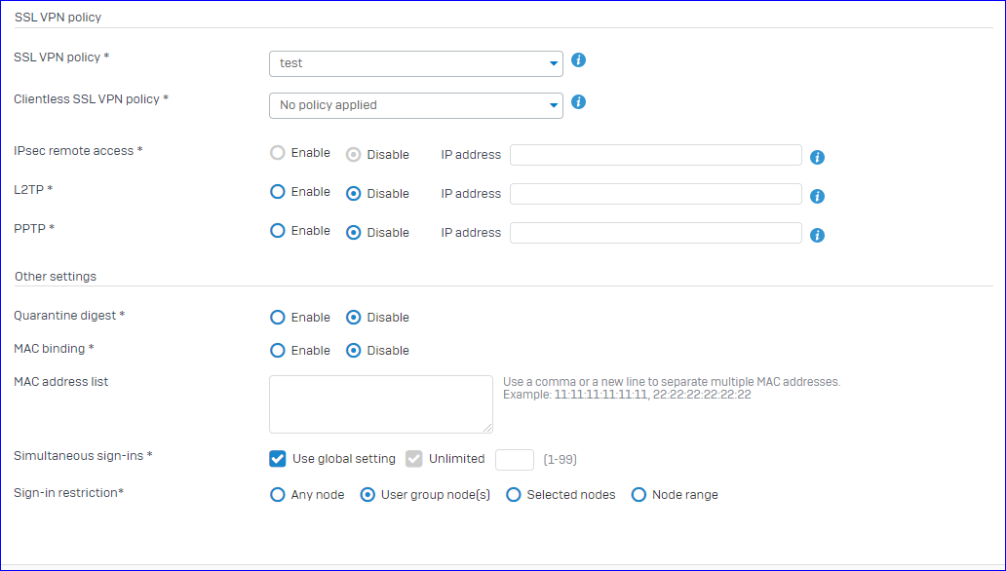The image size is (1006, 571).
Task: Enable MAC binding
Action: (x=277, y=351)
